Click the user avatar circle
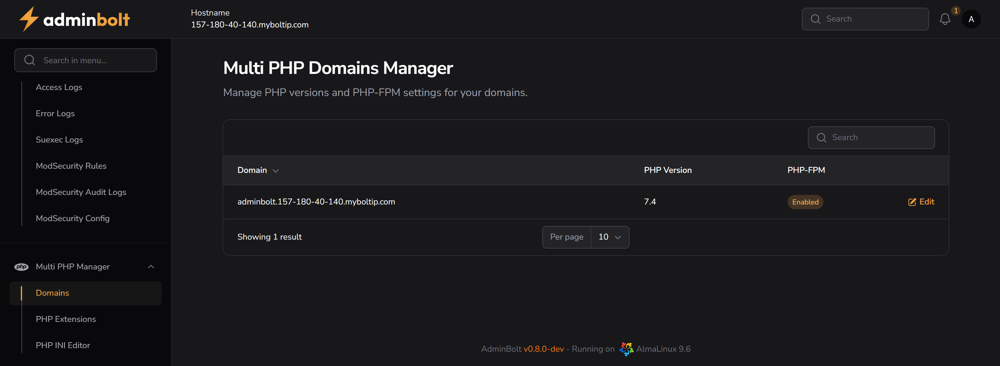Viewport: 1000px width, 366px height. (971, 18)
